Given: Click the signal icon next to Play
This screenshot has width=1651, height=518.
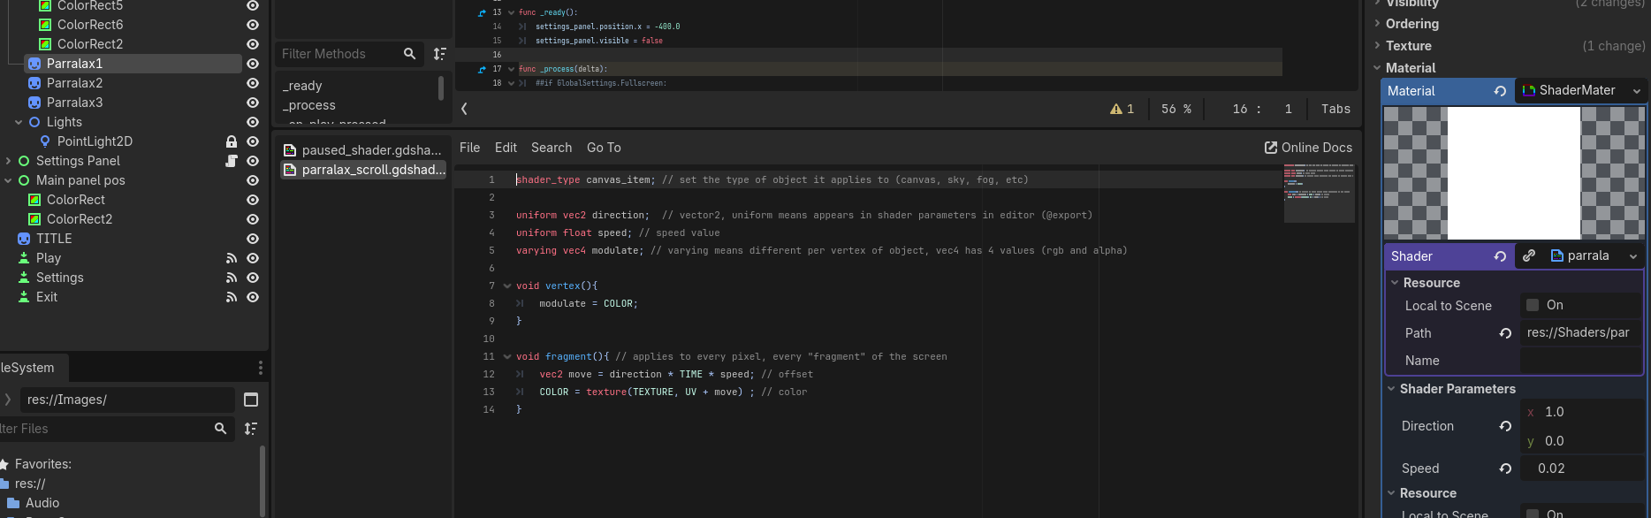Looking at the screenshot, I should click(232, 258).
